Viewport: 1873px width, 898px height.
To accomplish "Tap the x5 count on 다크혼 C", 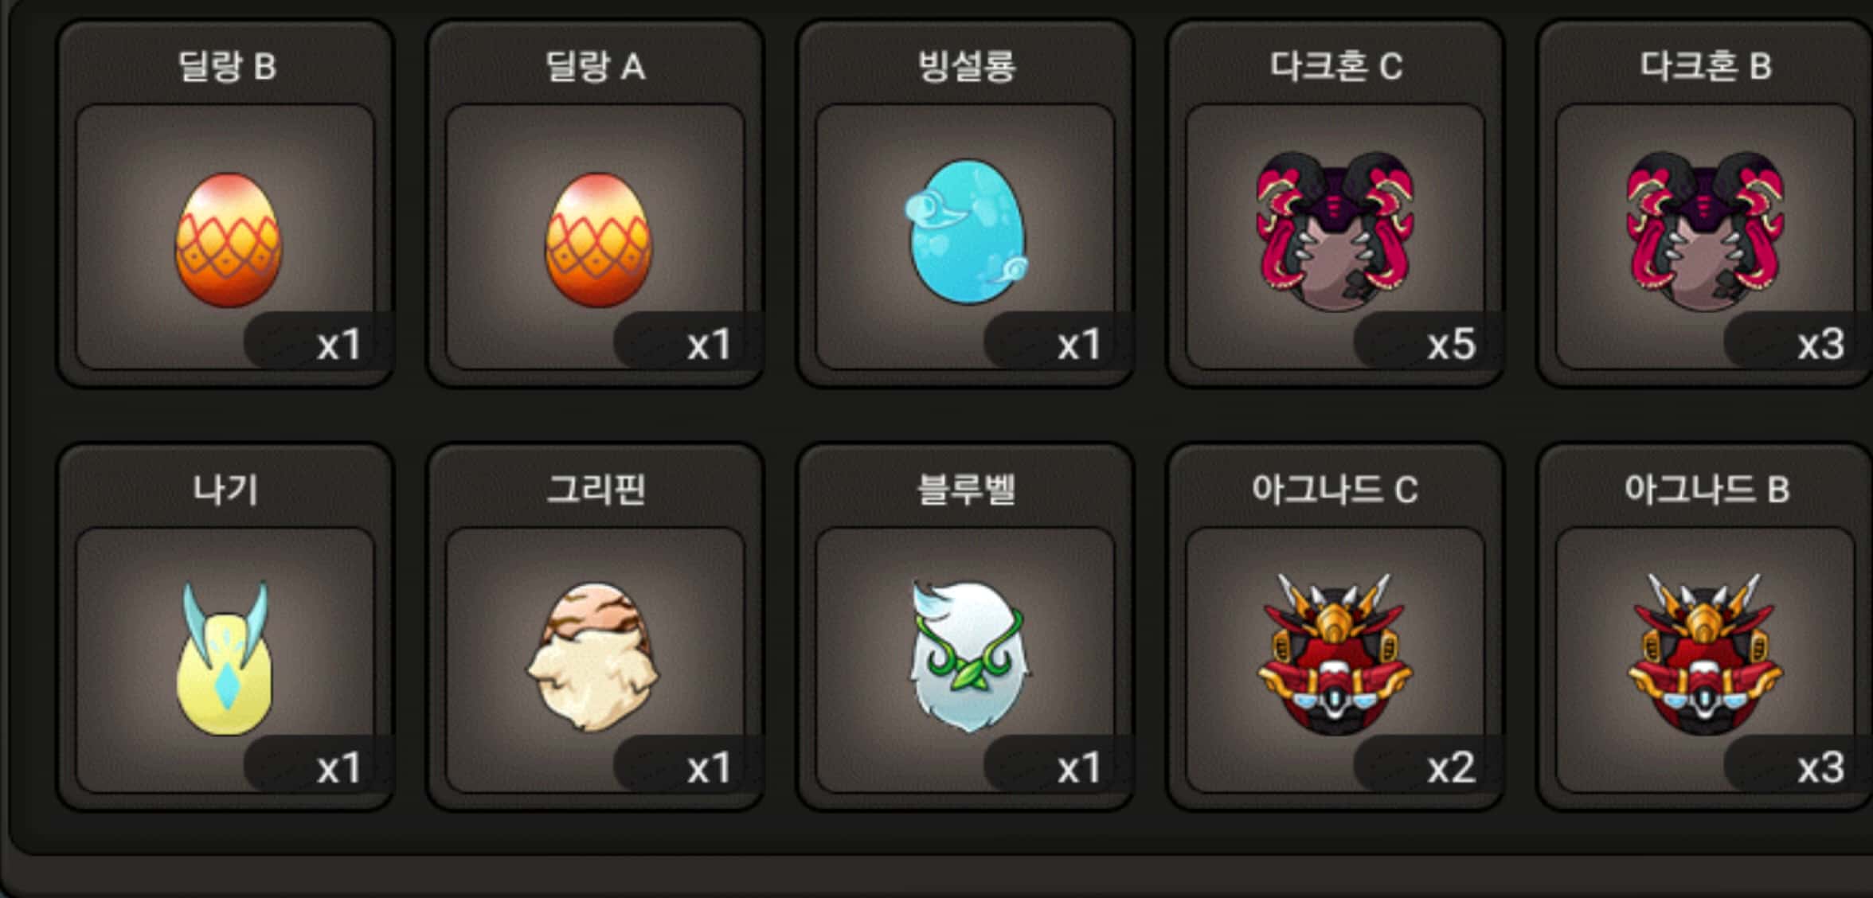I will click(1451, 345).
